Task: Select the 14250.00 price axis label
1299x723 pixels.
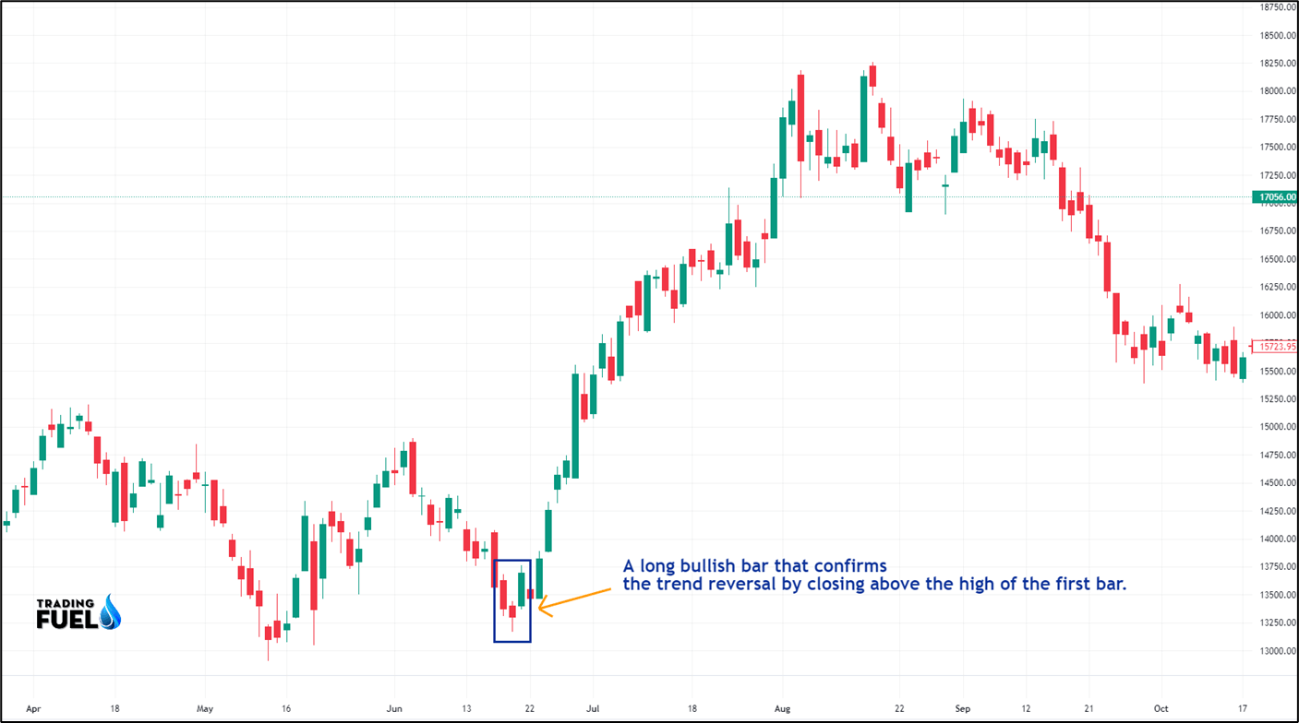Action: [x=1278, y=511]
